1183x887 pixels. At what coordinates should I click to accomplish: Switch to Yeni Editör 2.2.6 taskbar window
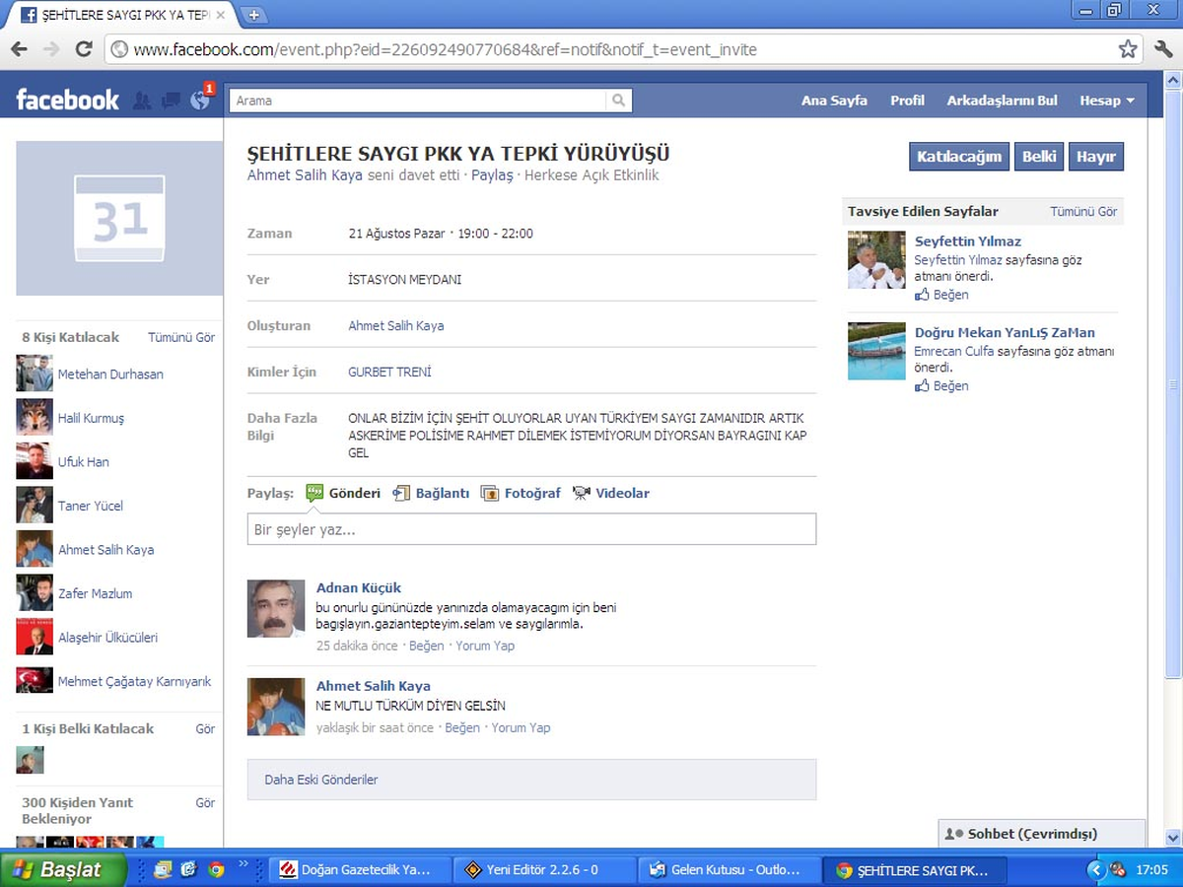pos(545,870)
